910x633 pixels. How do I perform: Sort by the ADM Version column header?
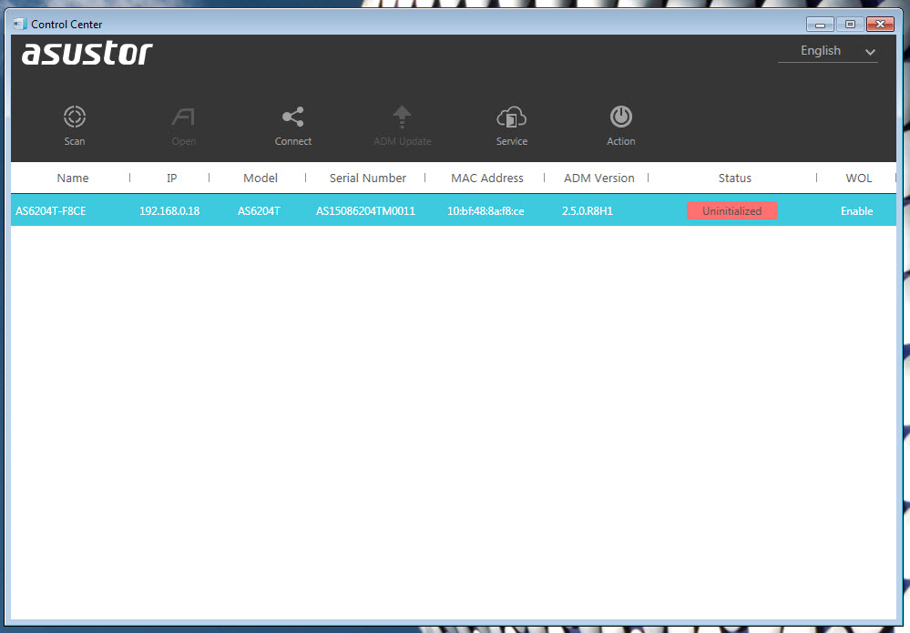click(x=599, y=179)
